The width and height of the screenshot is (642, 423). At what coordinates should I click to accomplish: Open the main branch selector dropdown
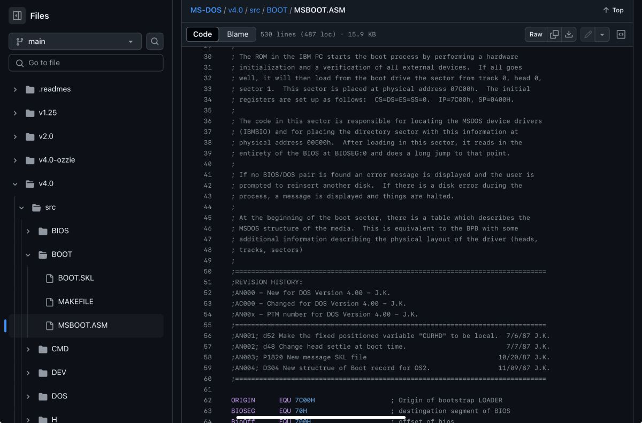pos(75,41)
